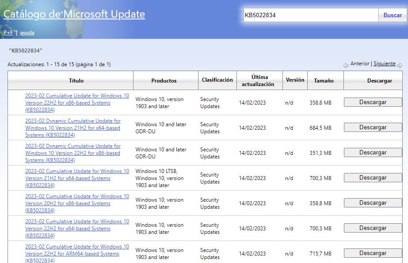408x263 pixels.
Task: Download the 21H2 x64 Cumulative Update
Action: click(x=373, y=178)
